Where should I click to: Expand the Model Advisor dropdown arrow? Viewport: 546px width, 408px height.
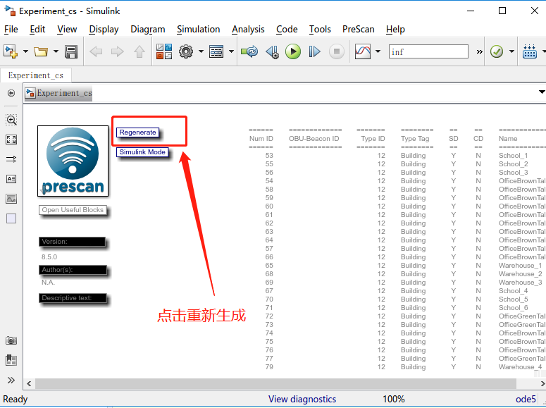click(x=511, y=51)
